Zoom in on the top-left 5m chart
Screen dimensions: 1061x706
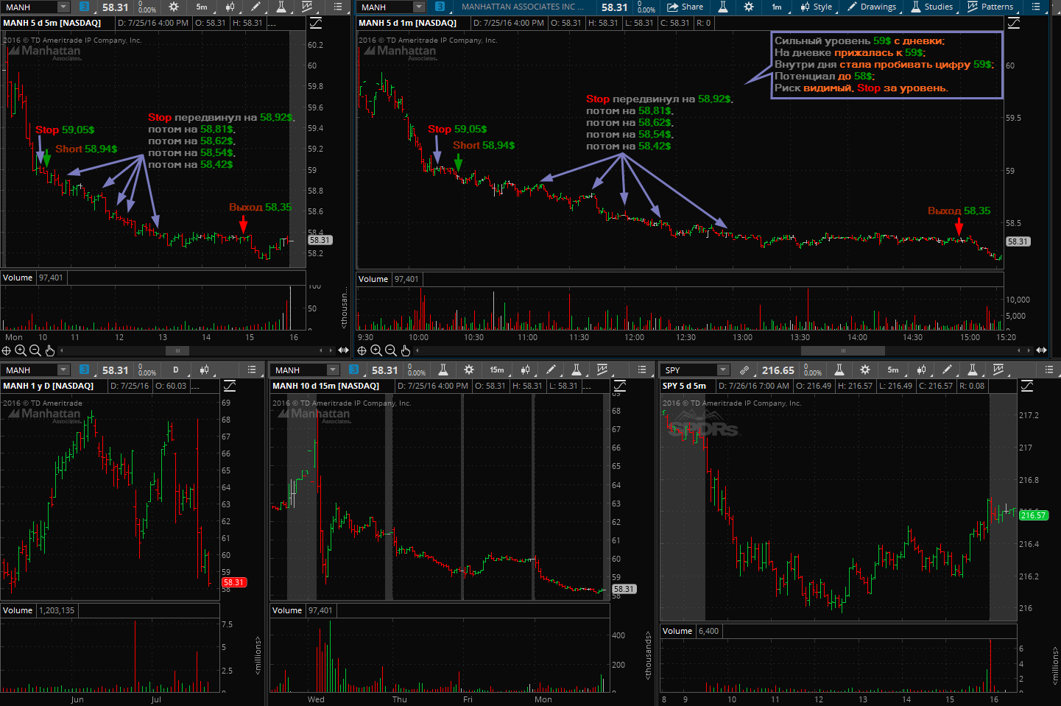click(x=21, y=351)
